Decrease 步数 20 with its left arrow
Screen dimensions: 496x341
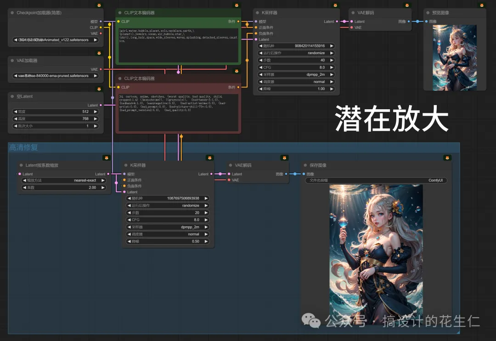129,212
